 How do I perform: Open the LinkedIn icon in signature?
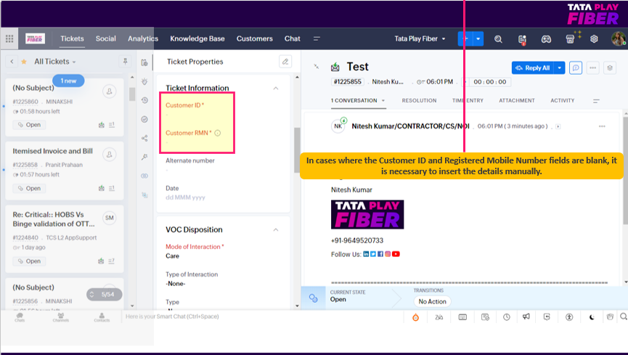[366, 254]
